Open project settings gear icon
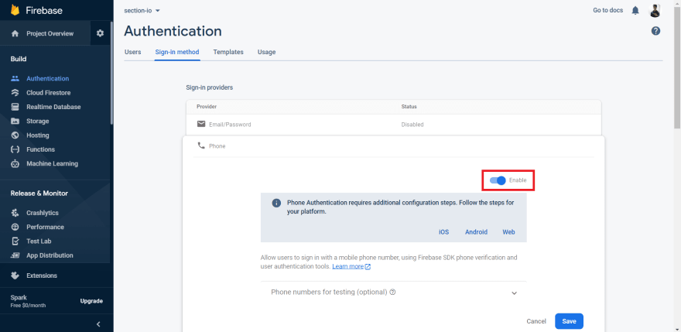 click(x=101, y=33)
